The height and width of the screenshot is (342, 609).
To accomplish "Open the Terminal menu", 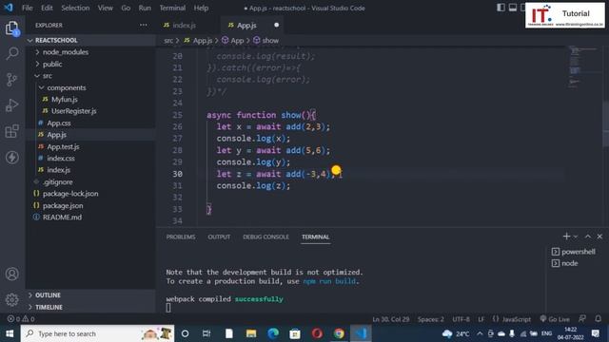I will point(172,8).
